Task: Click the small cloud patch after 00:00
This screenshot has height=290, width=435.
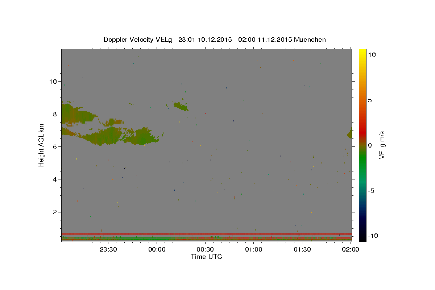Action: point(181,106)
